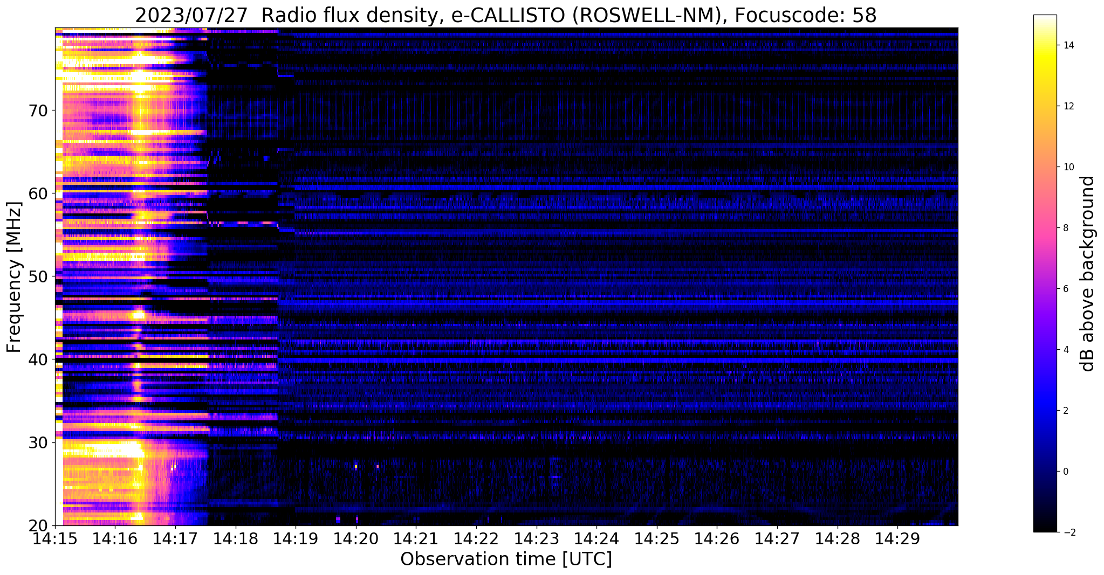1104x575 pixels.
Task: Click the 14:25 time tick label
Action: 657,538
